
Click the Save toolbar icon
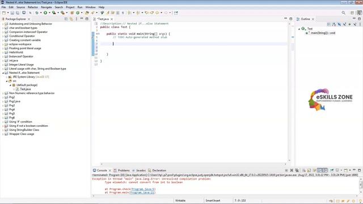click(12, 12)
